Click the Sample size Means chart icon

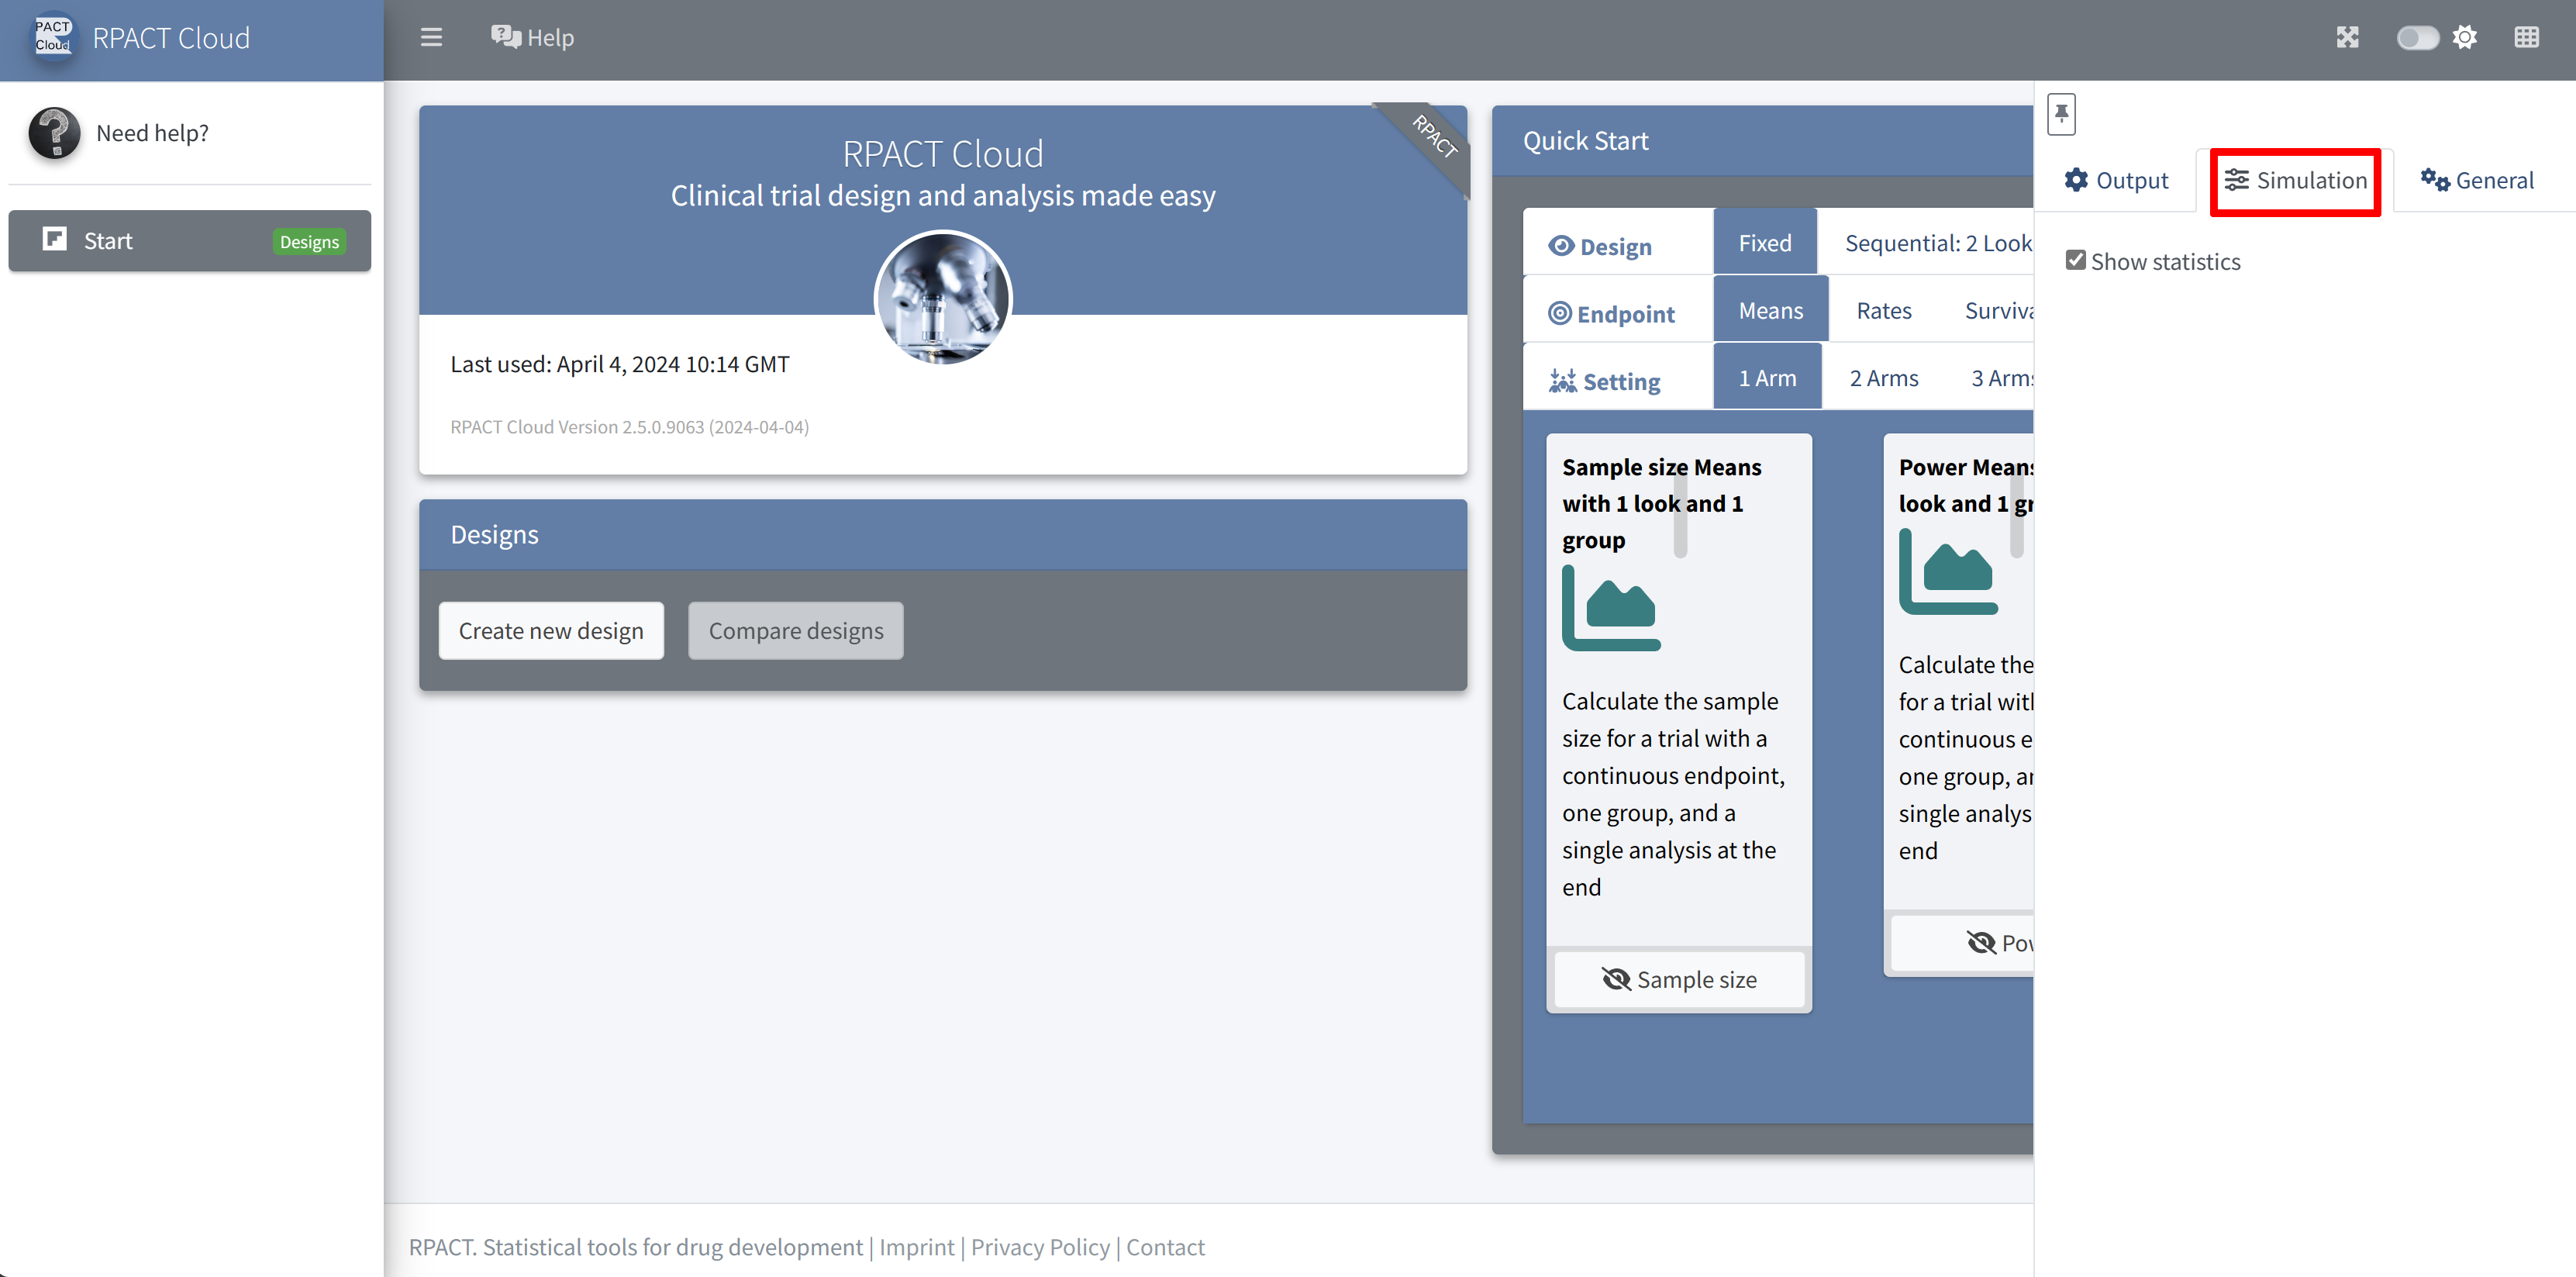coord(1611,608)
